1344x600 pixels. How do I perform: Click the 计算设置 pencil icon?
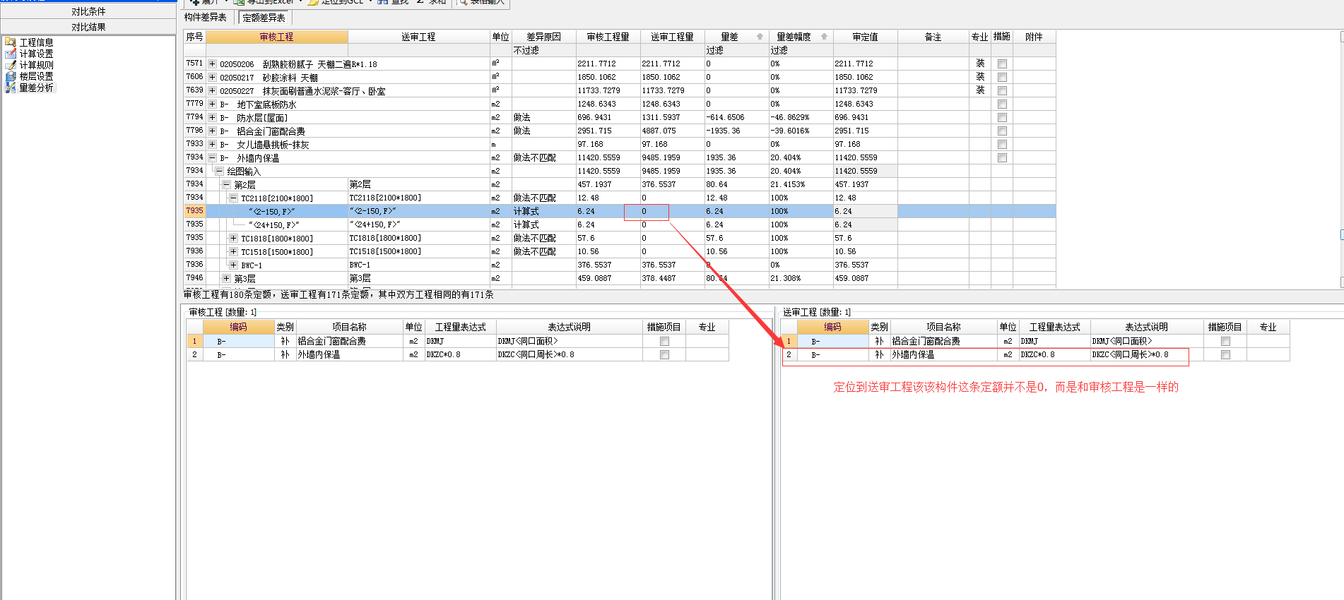11,54
